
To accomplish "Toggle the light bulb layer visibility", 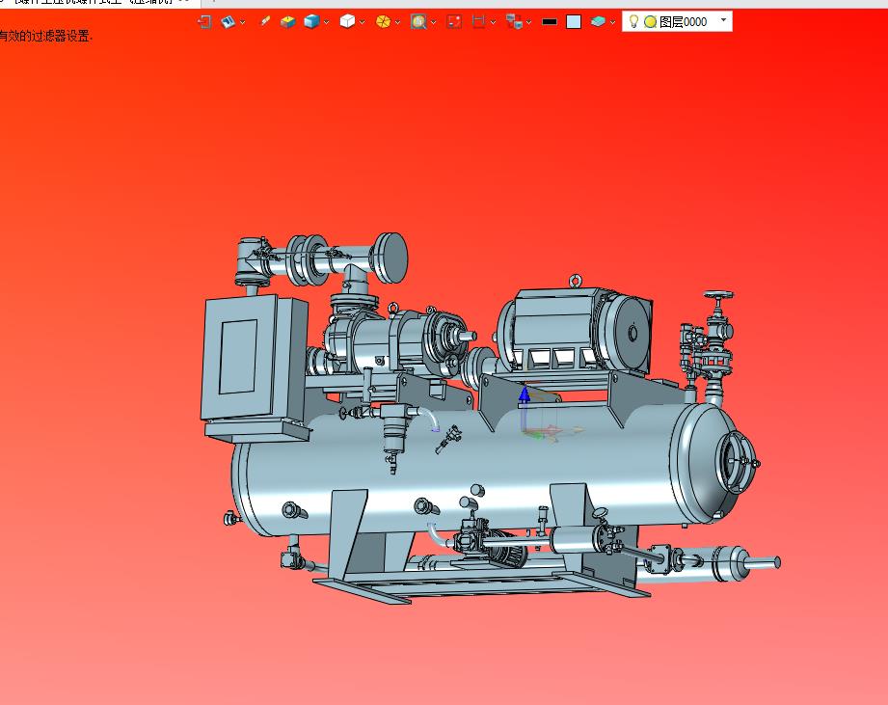I will tap(633, 21).
